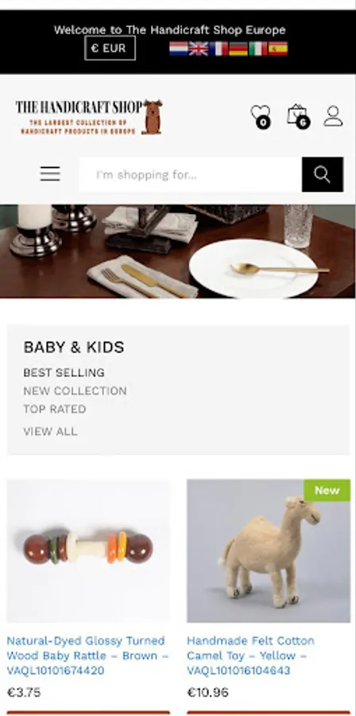The height and width of the screenshot is (716, 356).
Task: Open the wooden baby rattle product image
Action: pyautogui.click(x=88, y=551)
